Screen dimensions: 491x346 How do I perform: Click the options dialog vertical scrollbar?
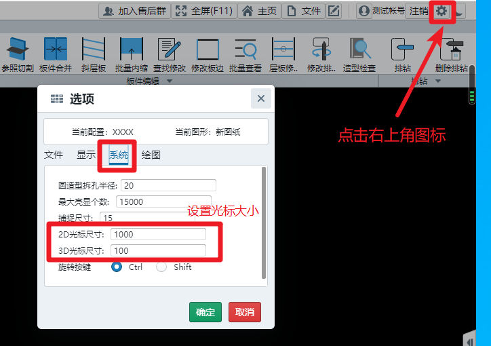click(x=264, y=224)
